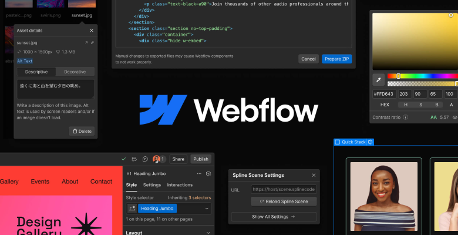Switch to the Style tab
Screen dimensions: 458x235
[131, 185]
